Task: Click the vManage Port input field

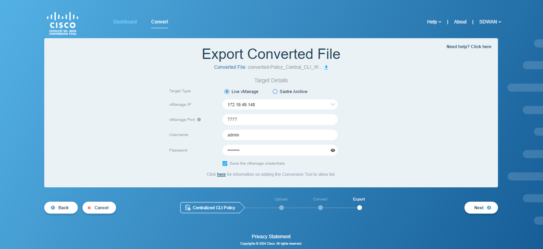Action: (280, 119)
